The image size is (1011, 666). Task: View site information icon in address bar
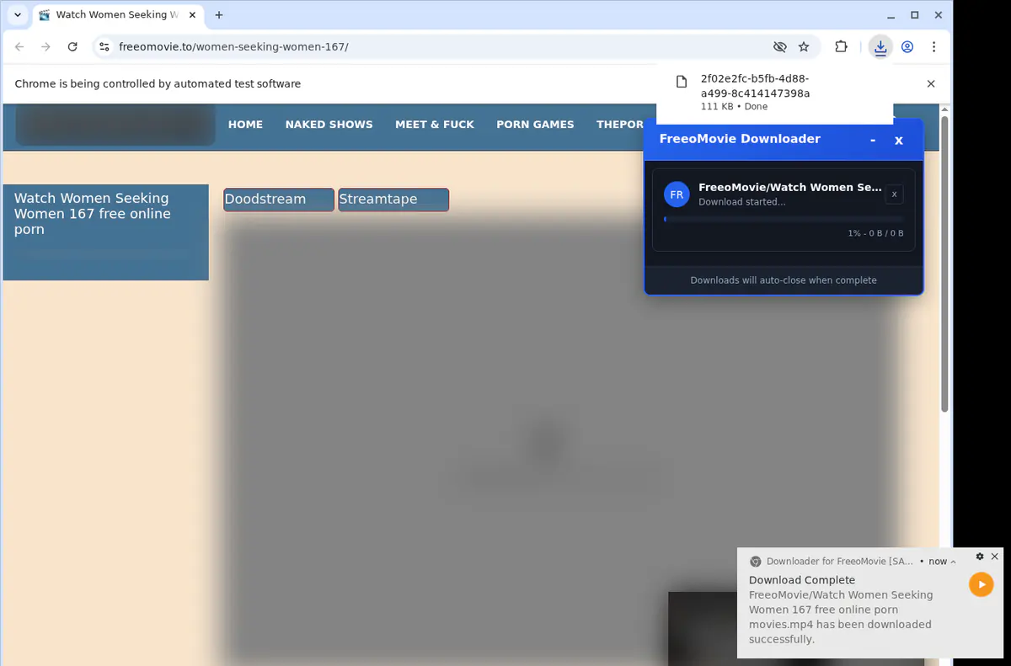click(104, 47)
